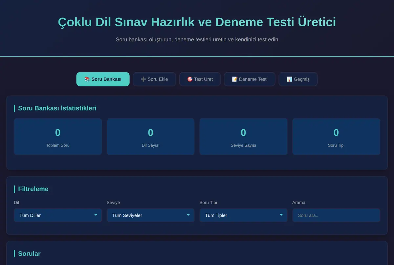
Task: Switch to the Soru Ekle tab
Action: [x=154, y=79]
